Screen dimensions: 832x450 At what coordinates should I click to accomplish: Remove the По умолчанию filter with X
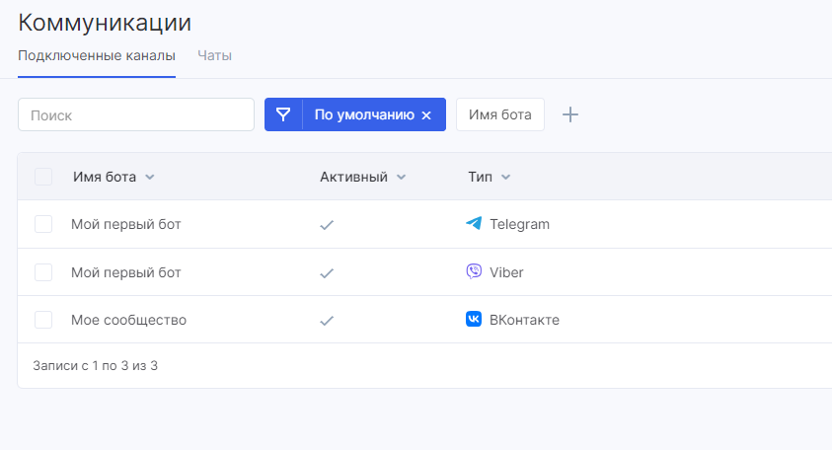(426, 115)
